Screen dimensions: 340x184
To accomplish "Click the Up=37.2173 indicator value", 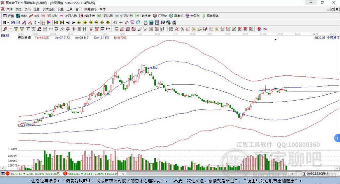I will point(62,38).
